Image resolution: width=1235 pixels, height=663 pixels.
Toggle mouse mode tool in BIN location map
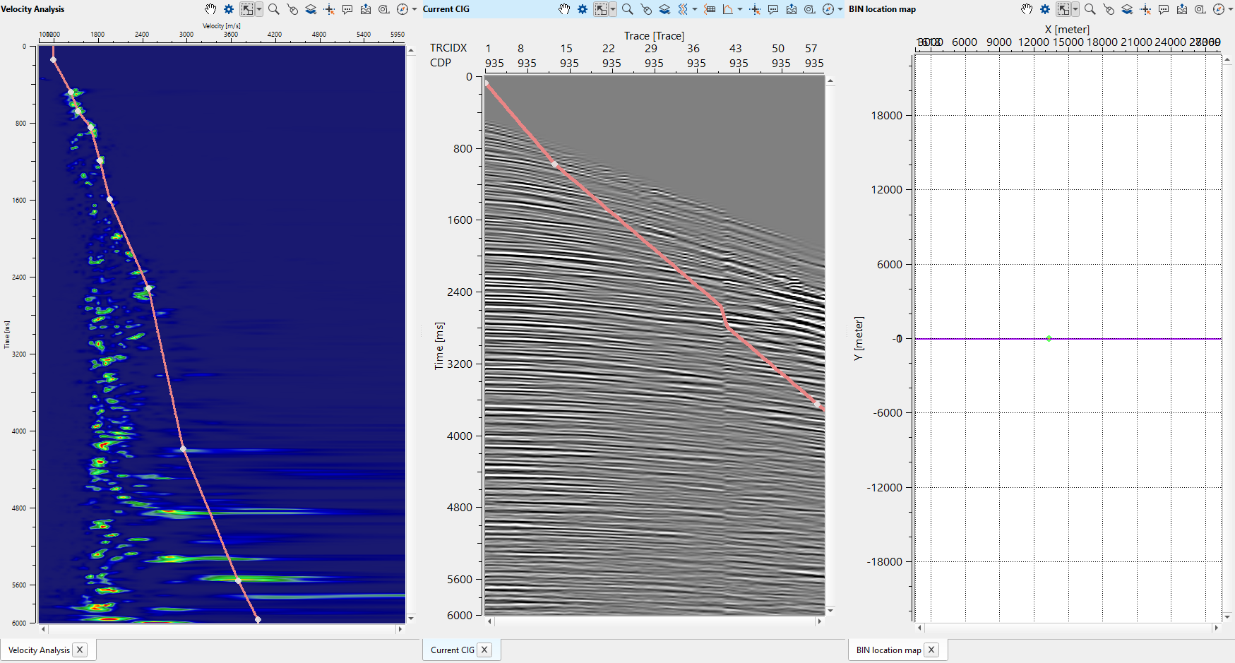click(1109, 9)
